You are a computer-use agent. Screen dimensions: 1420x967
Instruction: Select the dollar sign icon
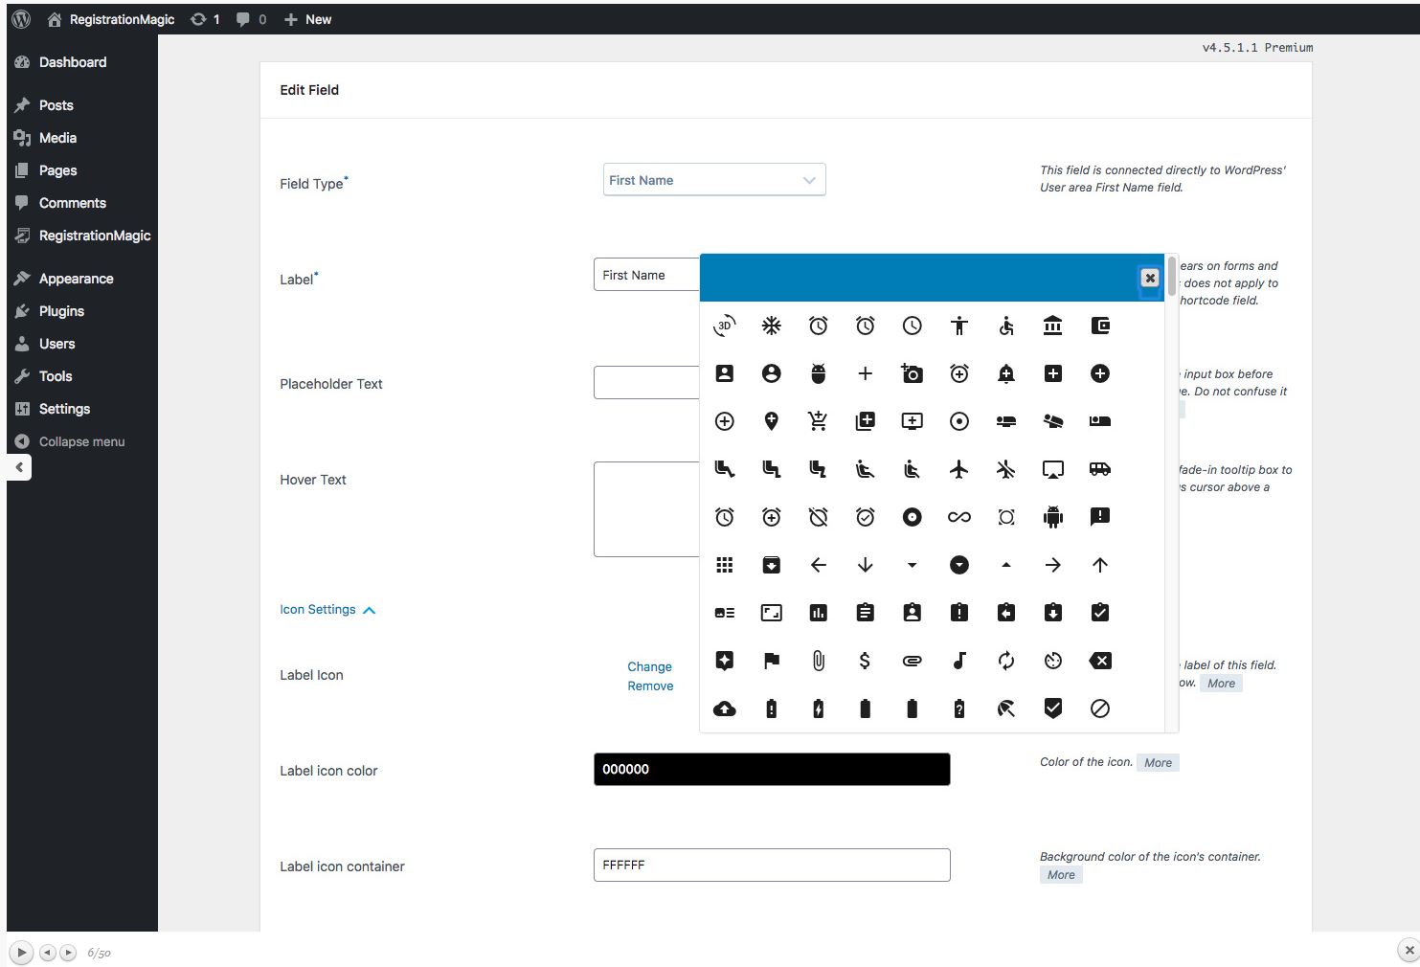pos(865,661)
